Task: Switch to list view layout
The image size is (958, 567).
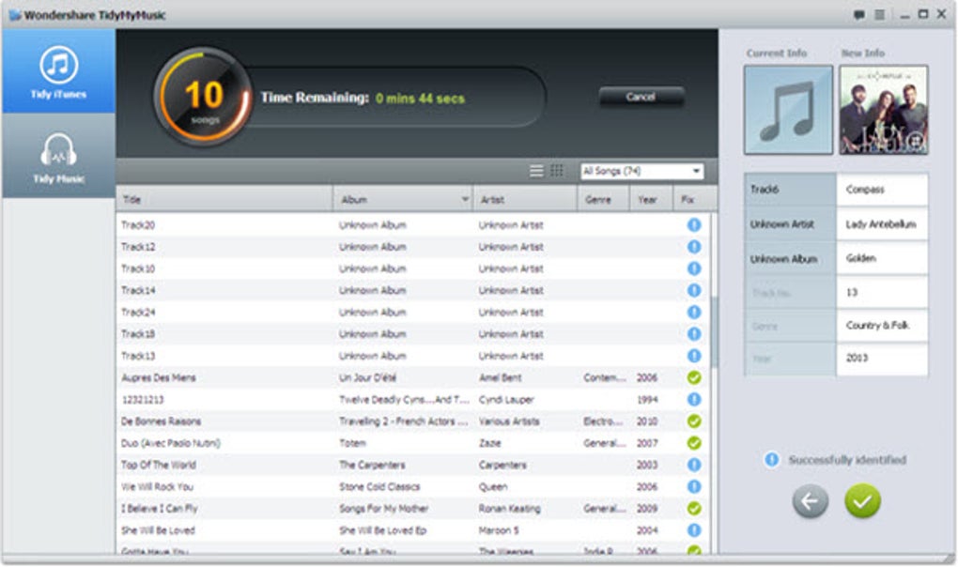Action: pos(536,171)
